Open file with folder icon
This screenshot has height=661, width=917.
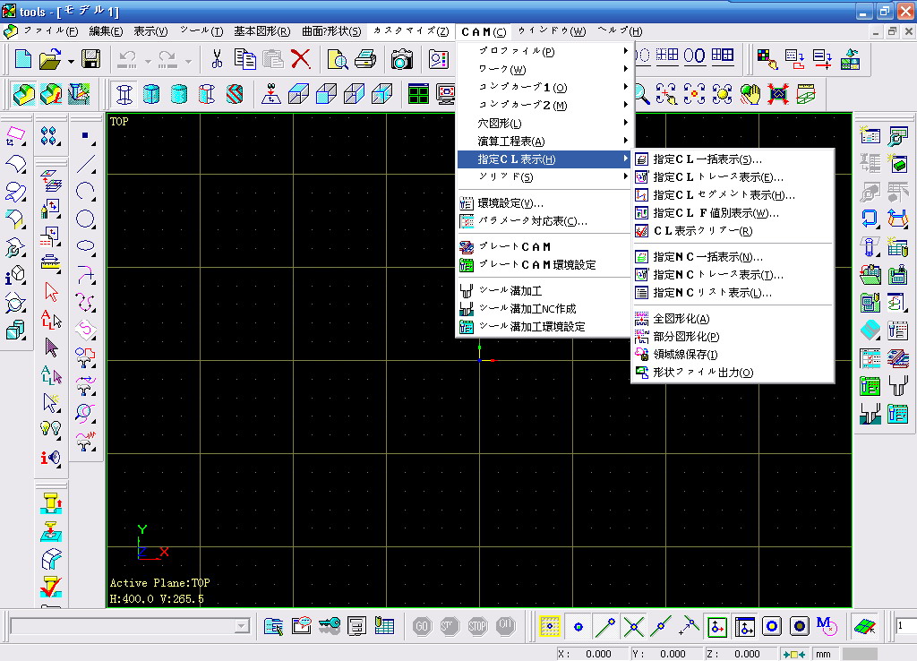50,59
